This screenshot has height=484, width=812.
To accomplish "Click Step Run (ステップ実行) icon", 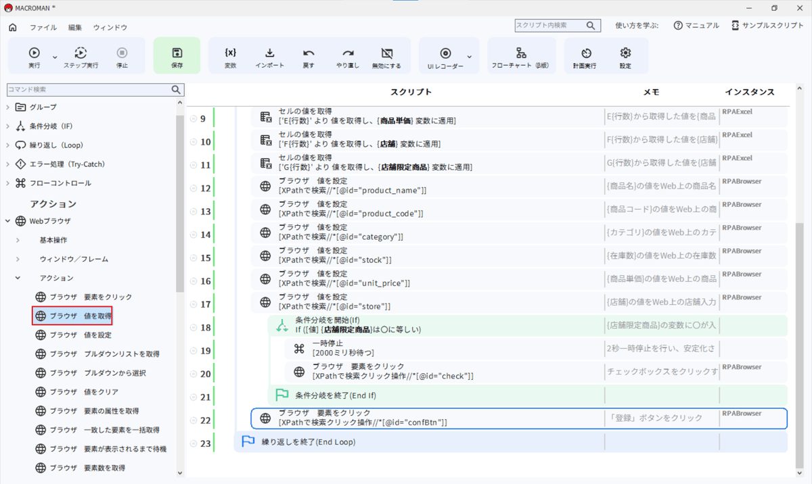I will pyautogui.click(x=81, y=53).
